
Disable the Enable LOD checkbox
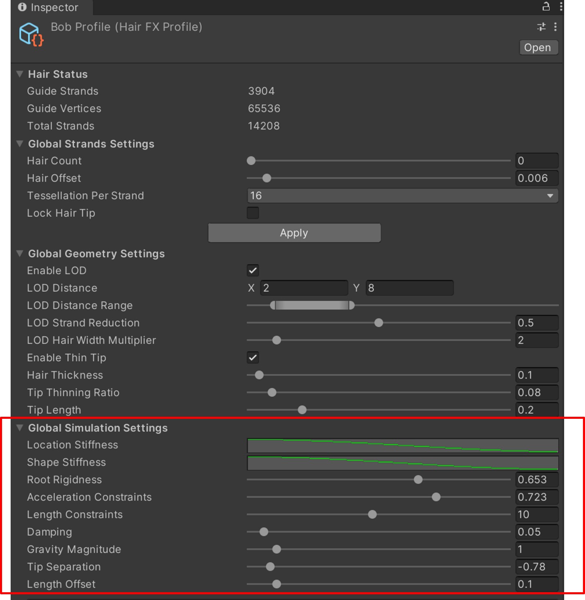point(253,270)
